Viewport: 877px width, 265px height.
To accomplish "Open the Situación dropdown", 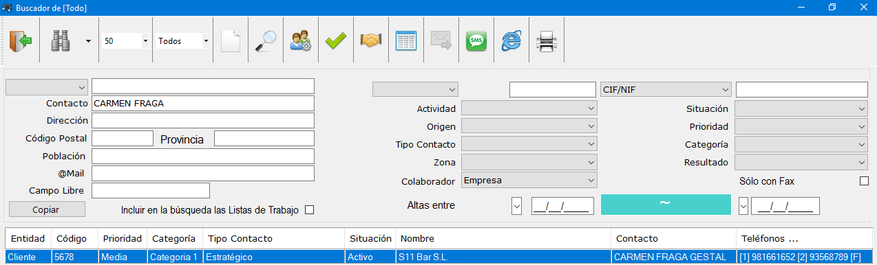I will tap(801, 108).
